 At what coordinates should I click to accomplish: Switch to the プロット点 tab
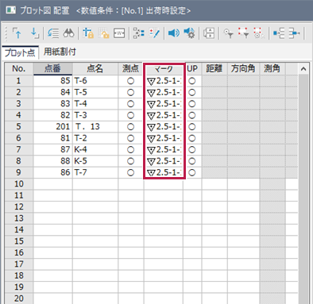click(20, 52)
